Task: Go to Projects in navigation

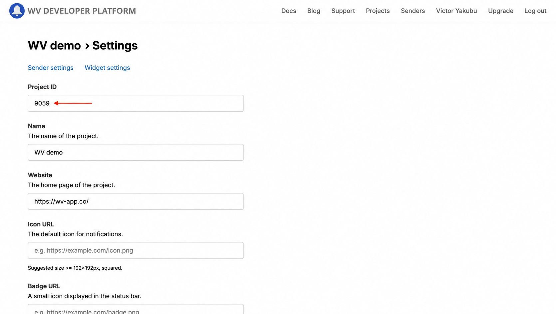Action: (x=378, y=11)
